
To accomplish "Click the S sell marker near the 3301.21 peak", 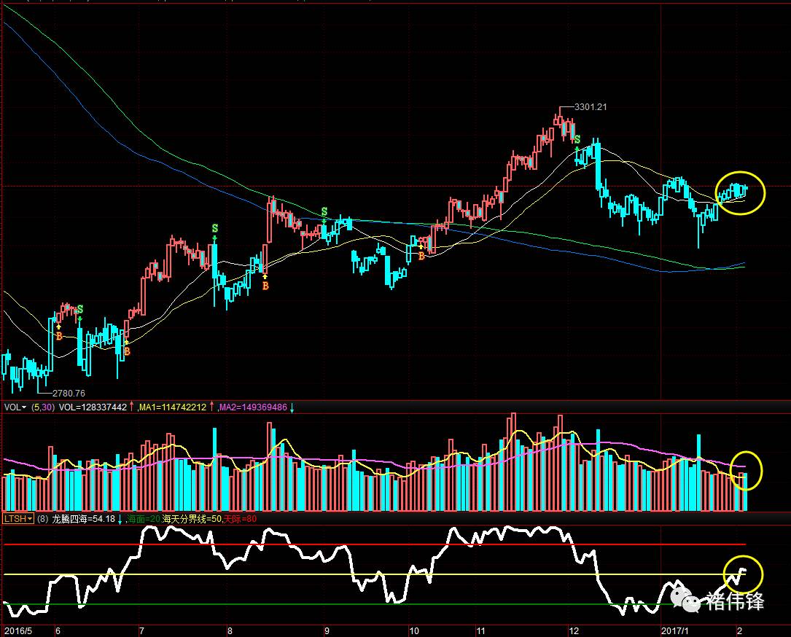I will click(577, 138).
